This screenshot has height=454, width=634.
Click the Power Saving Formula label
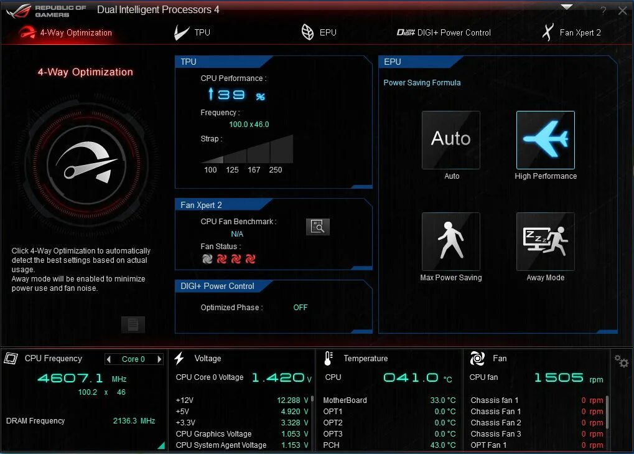422,83
